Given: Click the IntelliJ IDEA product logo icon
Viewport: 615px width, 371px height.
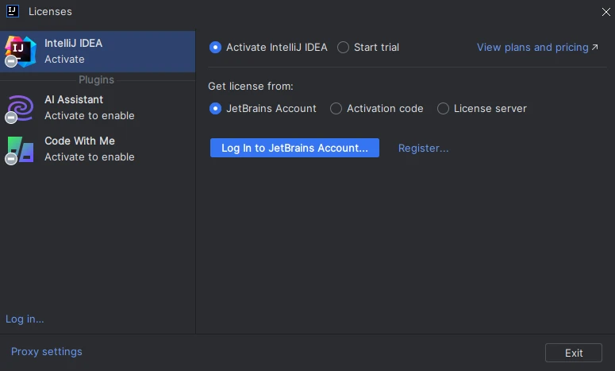Looking at the screenshot, I should pyautogui.click(x=21, y=51).
